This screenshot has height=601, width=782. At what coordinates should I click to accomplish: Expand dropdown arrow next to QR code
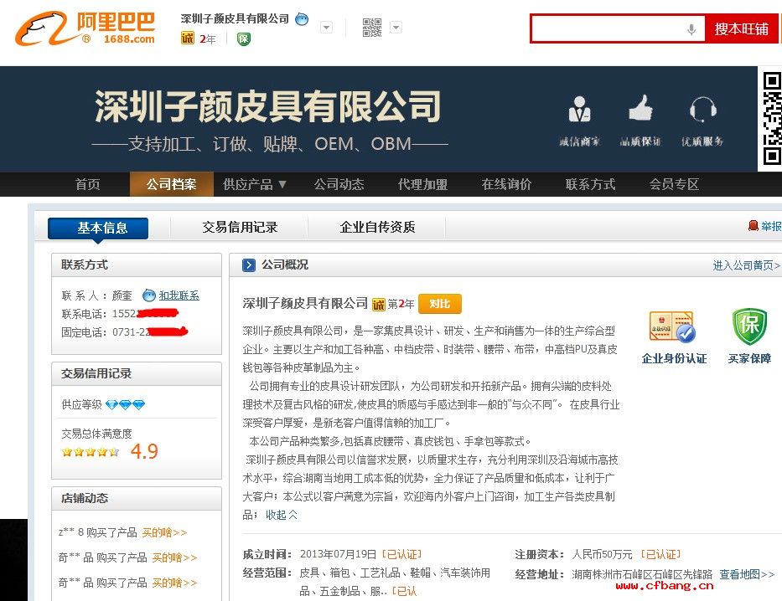pos(396,28)
